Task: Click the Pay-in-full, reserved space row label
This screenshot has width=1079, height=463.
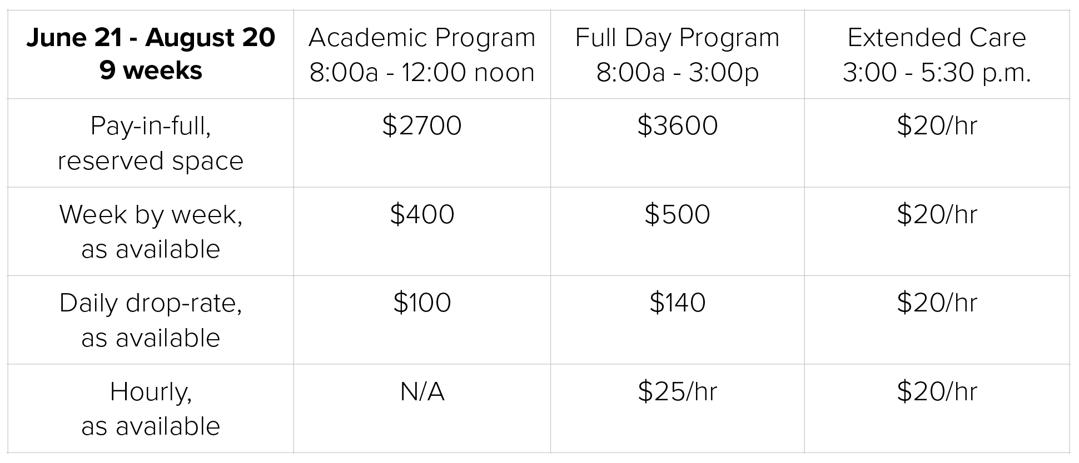Action: pyautogui.click(x=151, y=143)
